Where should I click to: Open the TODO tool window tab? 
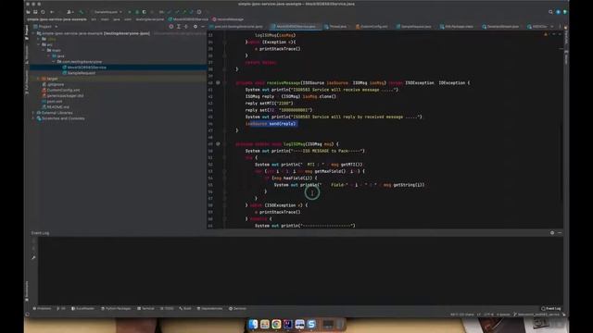(167, 308)
